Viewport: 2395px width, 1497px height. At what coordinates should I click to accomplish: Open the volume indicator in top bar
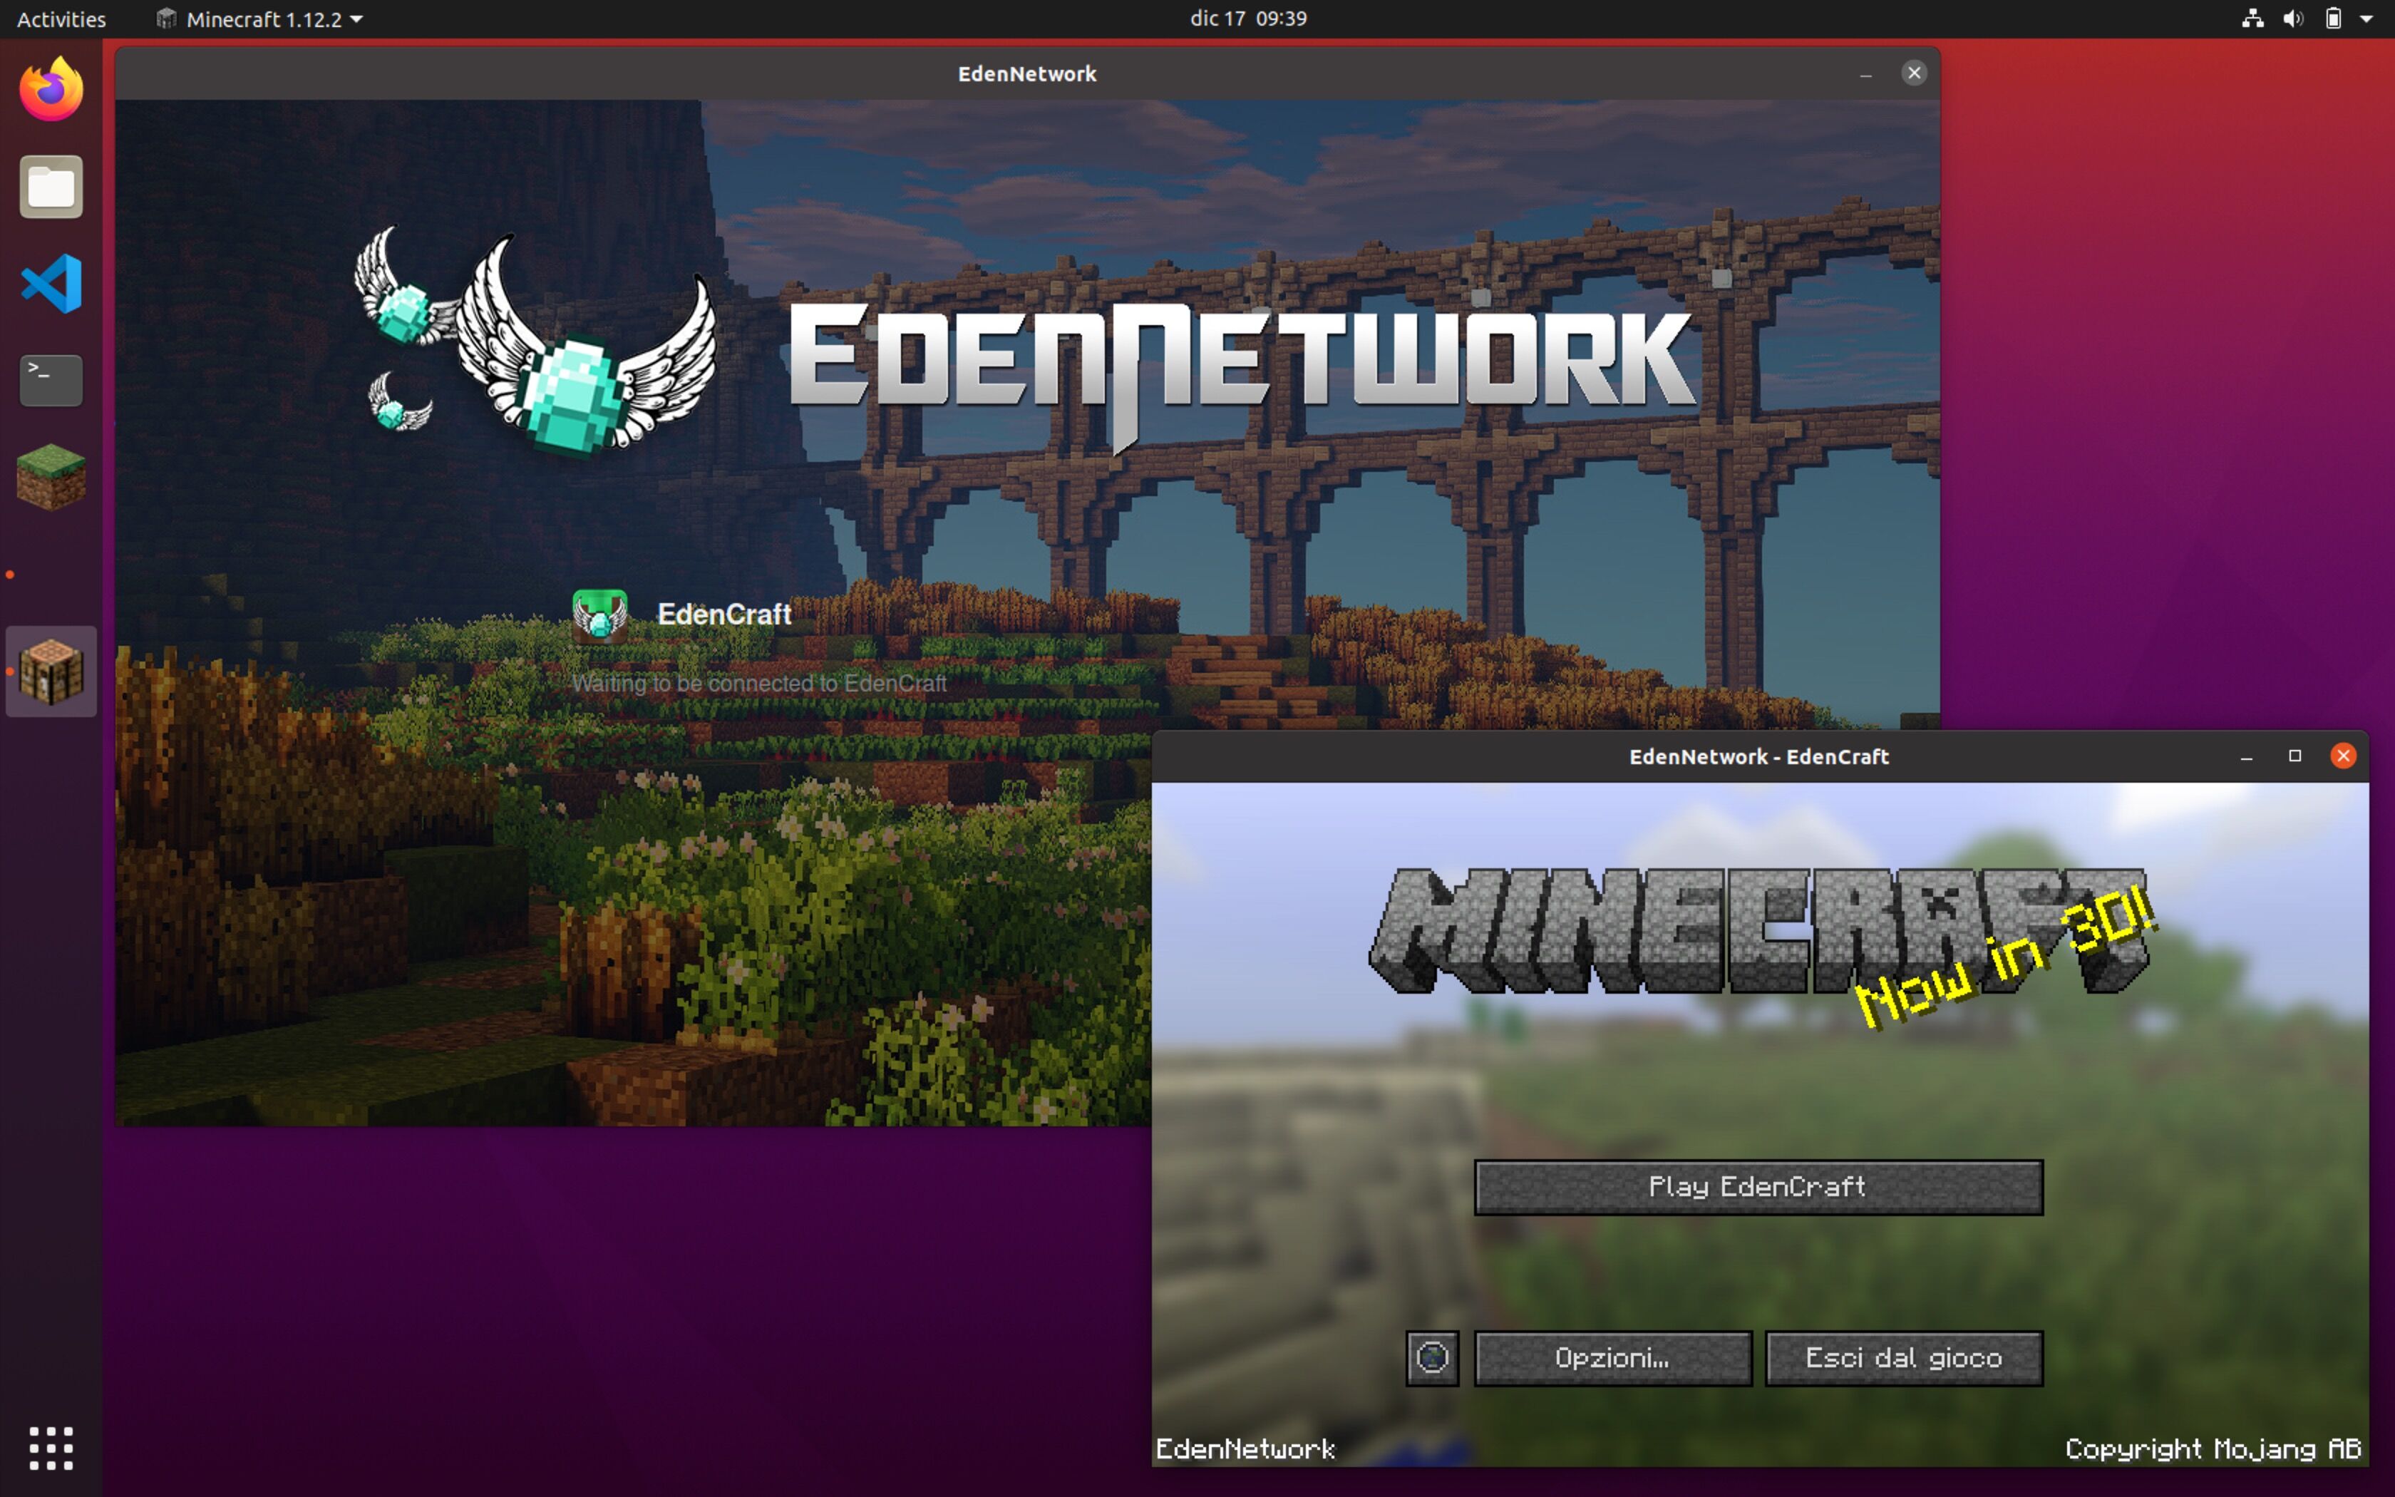click(2293, 19)
